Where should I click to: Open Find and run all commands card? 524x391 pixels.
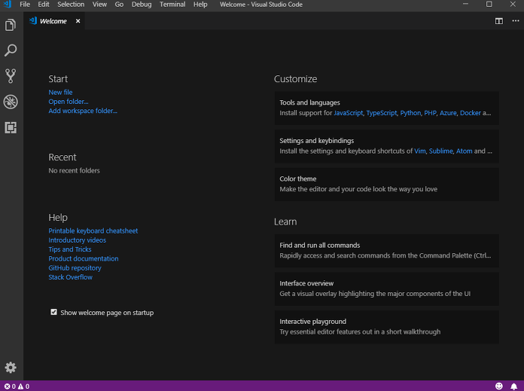tap(387, 251)
